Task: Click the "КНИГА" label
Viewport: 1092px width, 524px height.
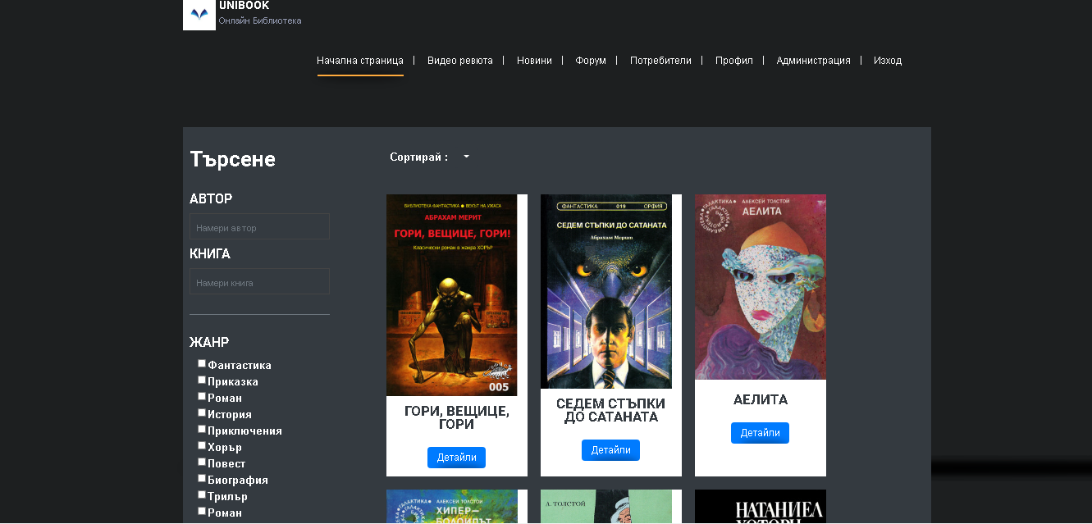Action: [x=210, y=253]
